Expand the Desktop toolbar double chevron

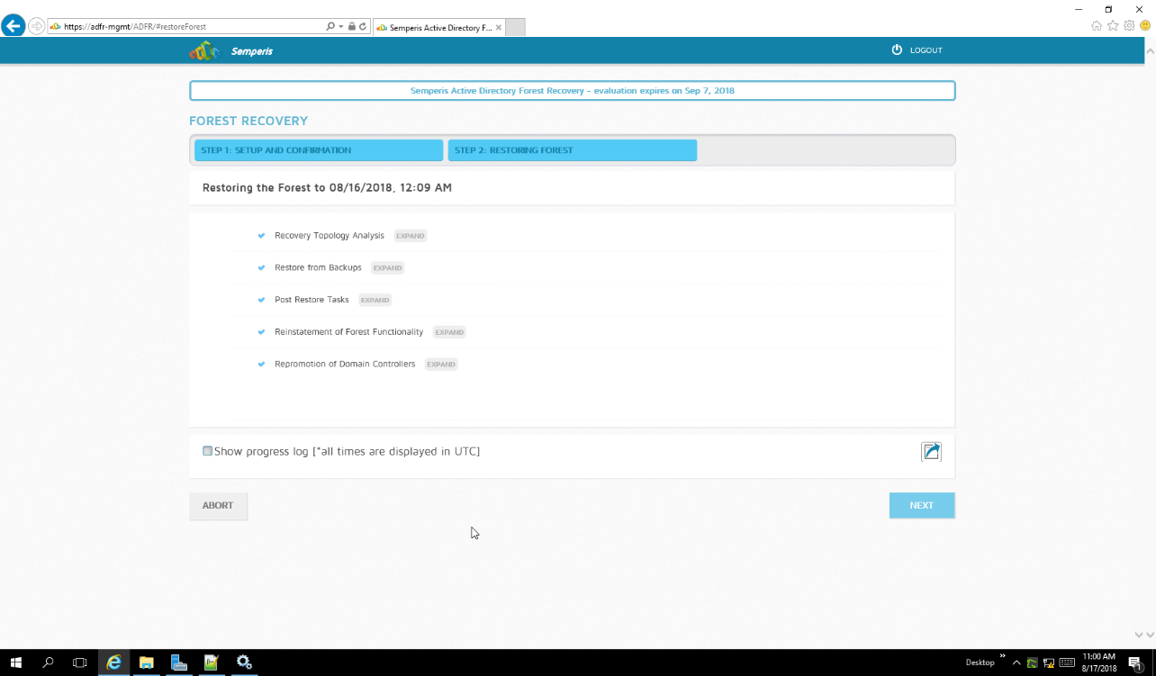(x=1002, y=656)
